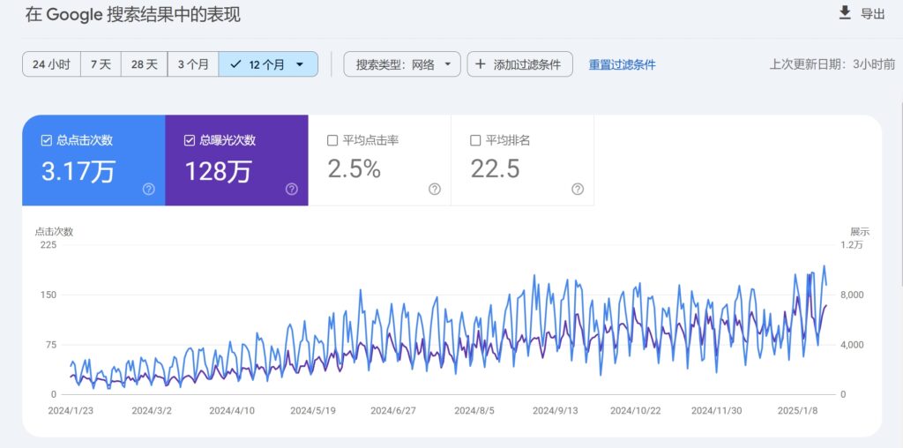Image resolution: width=903 pixels, height=448 pixels.
Task: Click the 重置过滤条件 link
Action: coord(622,64)
